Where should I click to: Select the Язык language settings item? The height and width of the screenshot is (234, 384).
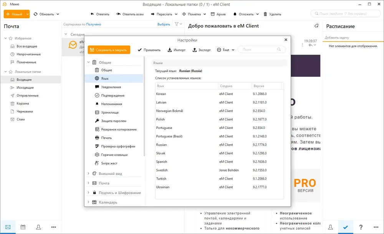114,79
